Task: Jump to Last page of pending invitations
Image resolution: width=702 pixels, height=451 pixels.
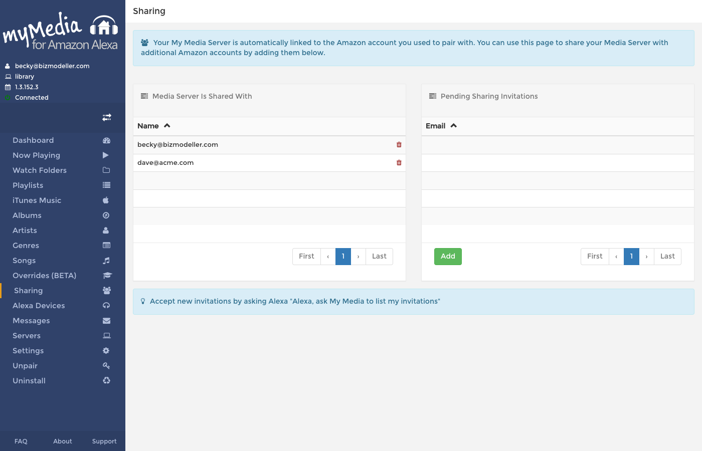Action: click(x=667, y=257)
